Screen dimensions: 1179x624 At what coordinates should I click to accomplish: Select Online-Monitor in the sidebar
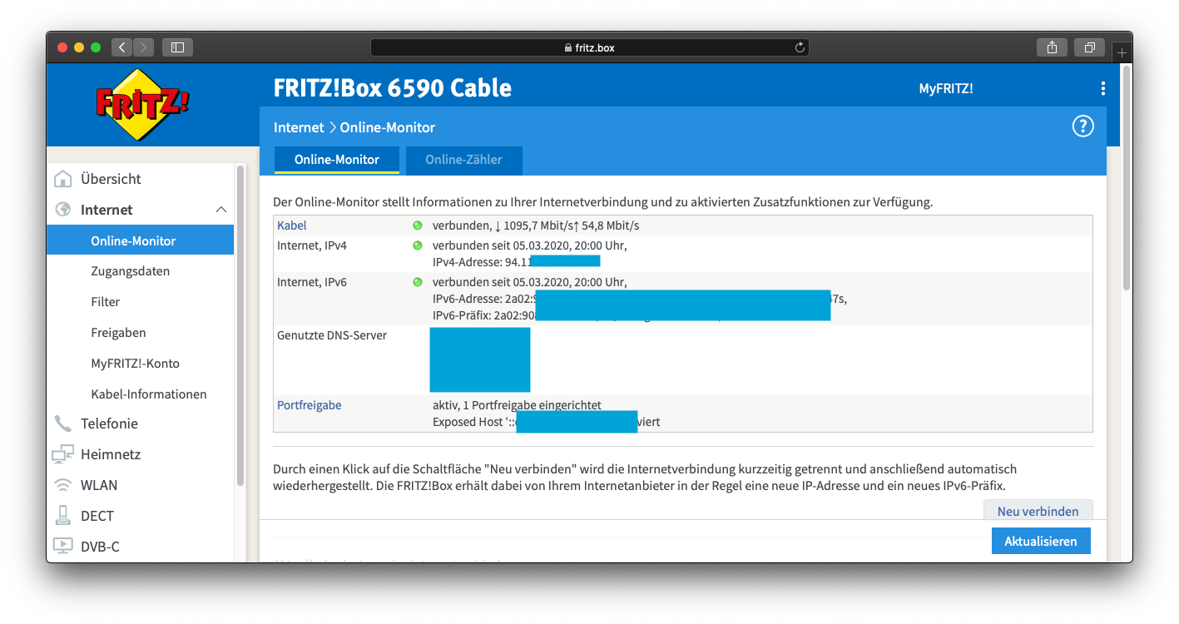coord(140,240)
